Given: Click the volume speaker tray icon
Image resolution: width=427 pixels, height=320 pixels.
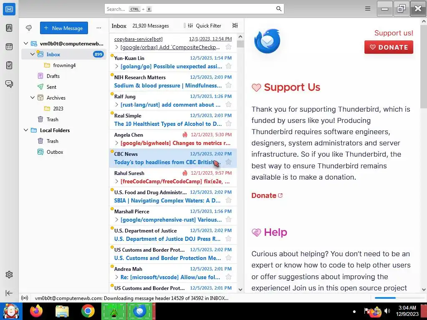Looking at the screenshot, I should (x=387, y=311).
